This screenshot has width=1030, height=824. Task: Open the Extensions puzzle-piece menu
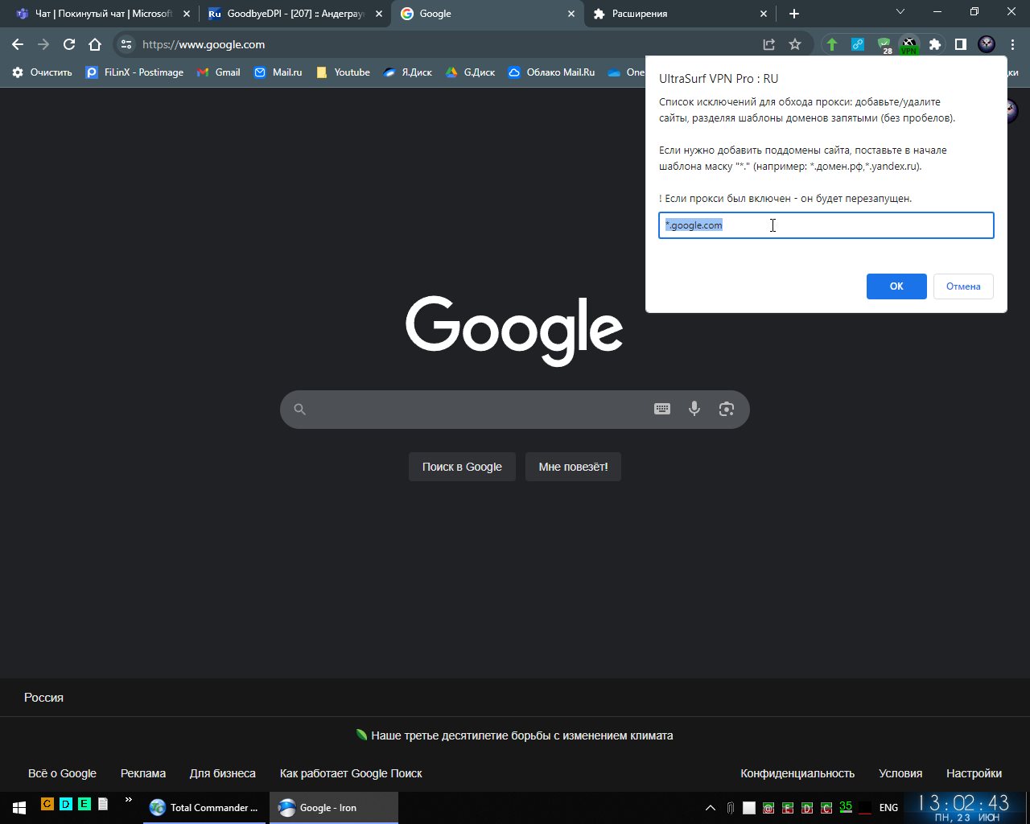click(x=935, y=44)
